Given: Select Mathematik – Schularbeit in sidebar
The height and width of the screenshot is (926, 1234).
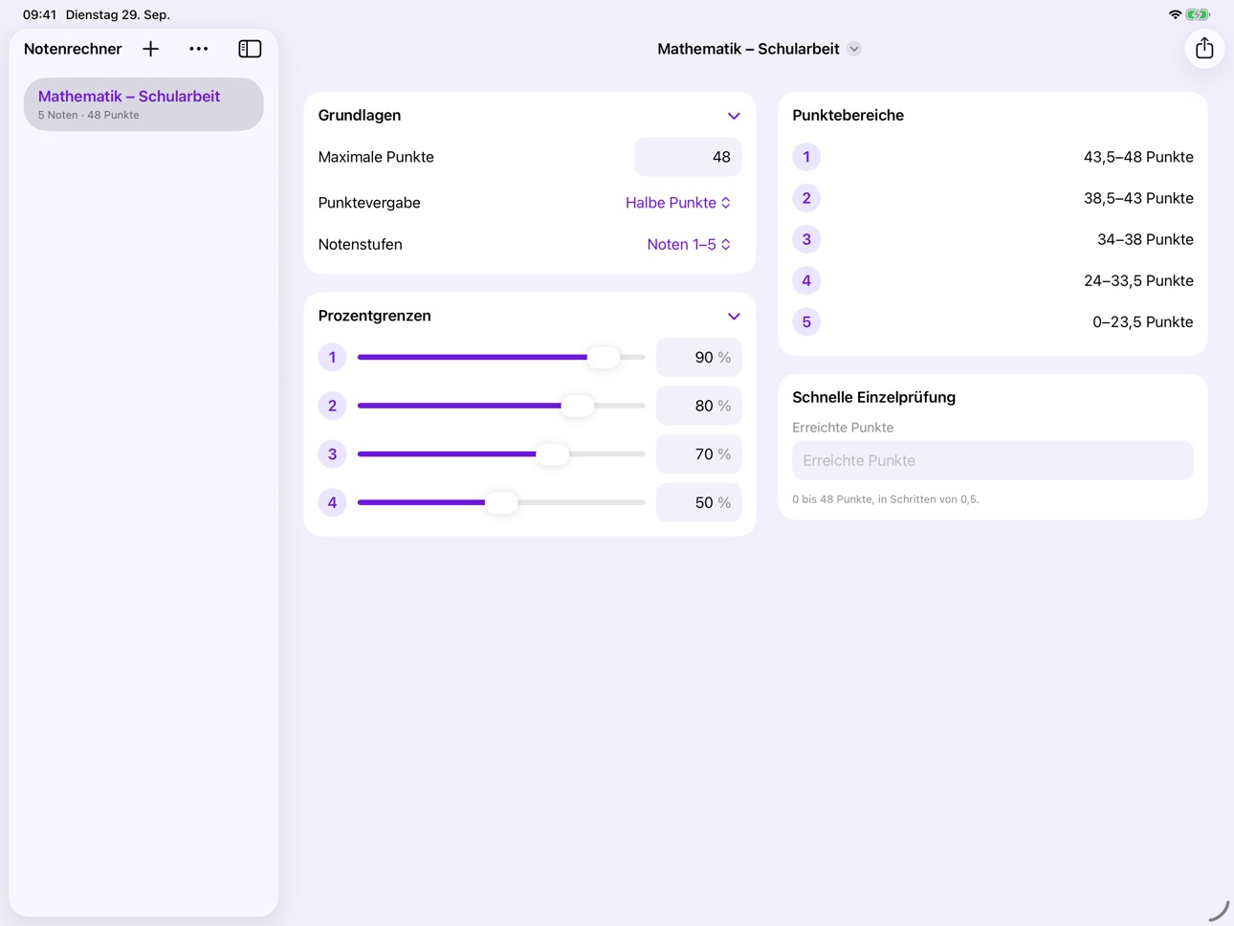Looking at the screenshot, I should [x=143, y=104].
